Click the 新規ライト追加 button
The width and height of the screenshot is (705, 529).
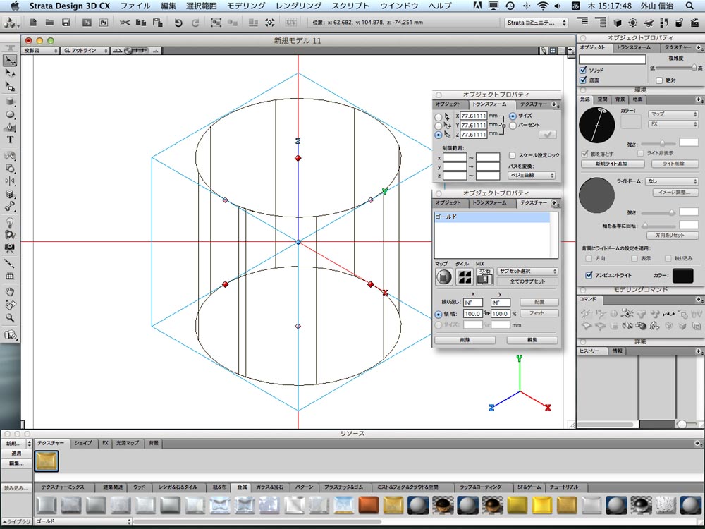click(611, 164)
